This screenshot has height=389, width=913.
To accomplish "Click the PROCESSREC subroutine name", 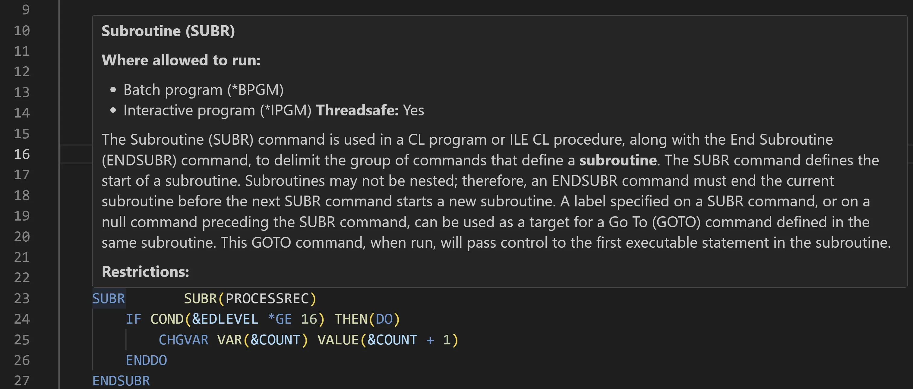I will click(267, 299).
